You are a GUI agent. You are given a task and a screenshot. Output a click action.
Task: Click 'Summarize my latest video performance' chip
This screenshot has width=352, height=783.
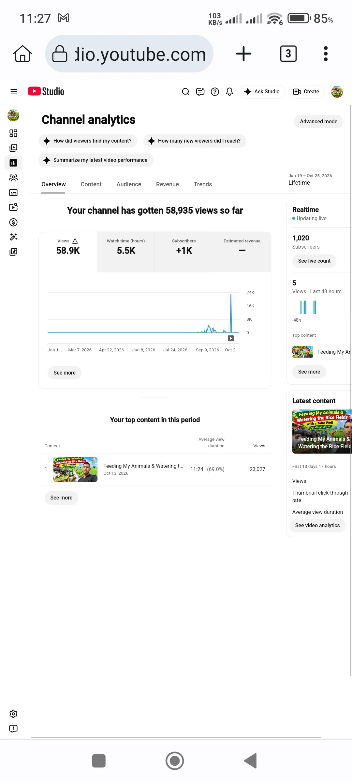click(x=96, y=160)
